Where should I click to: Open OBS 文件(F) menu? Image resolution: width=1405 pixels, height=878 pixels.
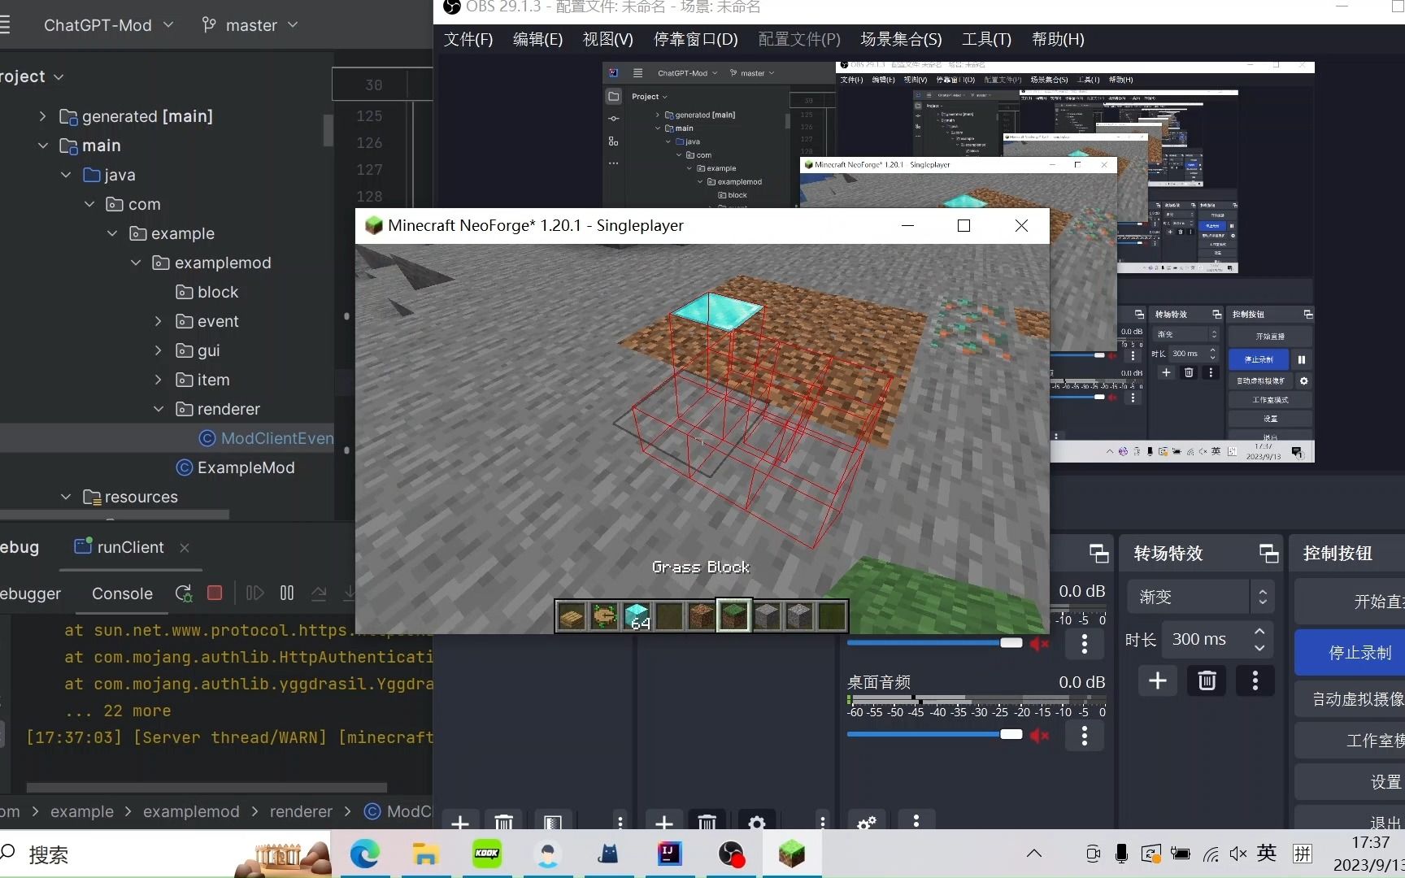point(468,39)
